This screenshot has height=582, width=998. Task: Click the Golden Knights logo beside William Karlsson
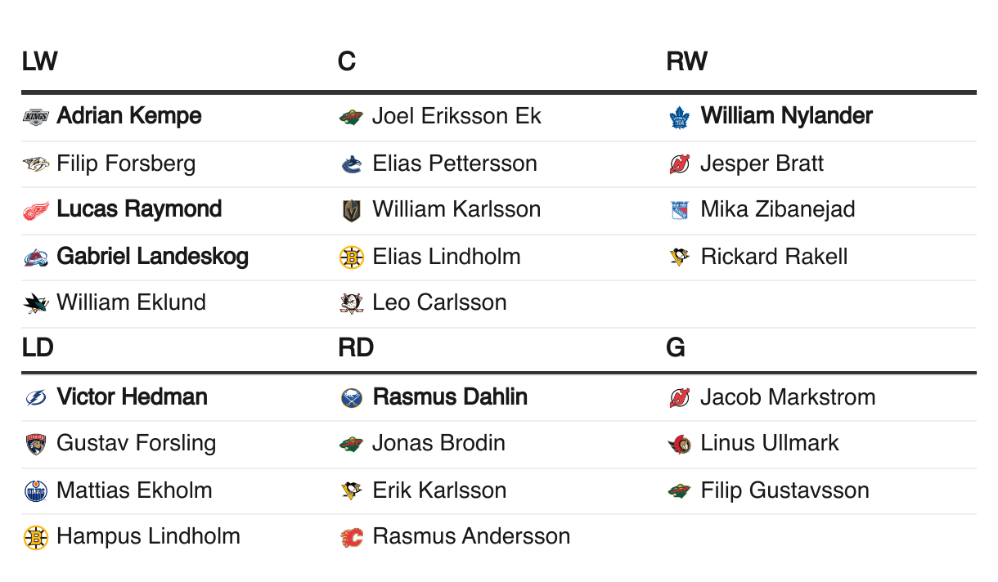pyautogui.click(x=351, y=210)
